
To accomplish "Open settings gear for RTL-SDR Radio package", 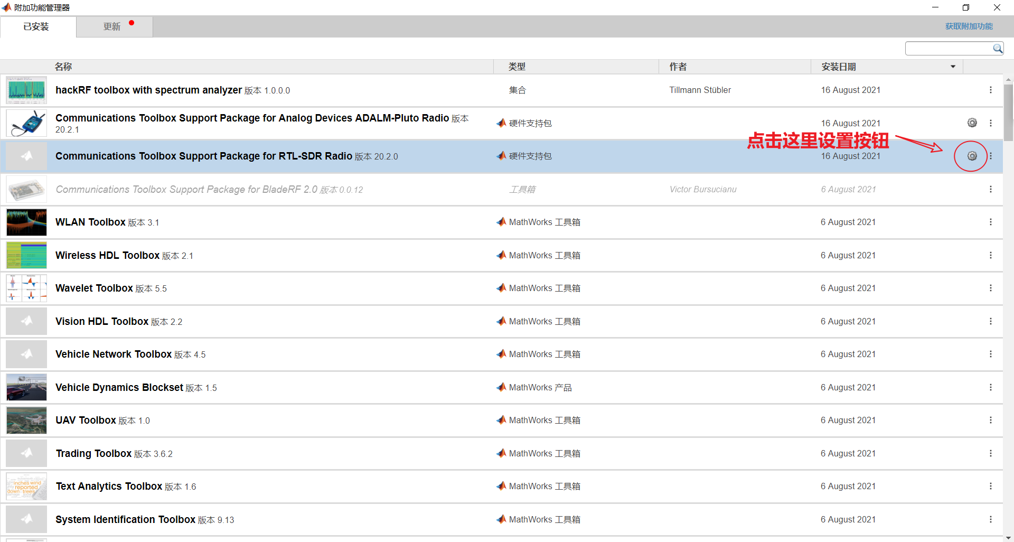I will click(x=972, y=156).
